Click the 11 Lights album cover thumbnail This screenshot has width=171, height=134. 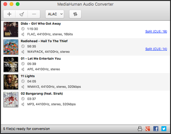pos(11,82)
